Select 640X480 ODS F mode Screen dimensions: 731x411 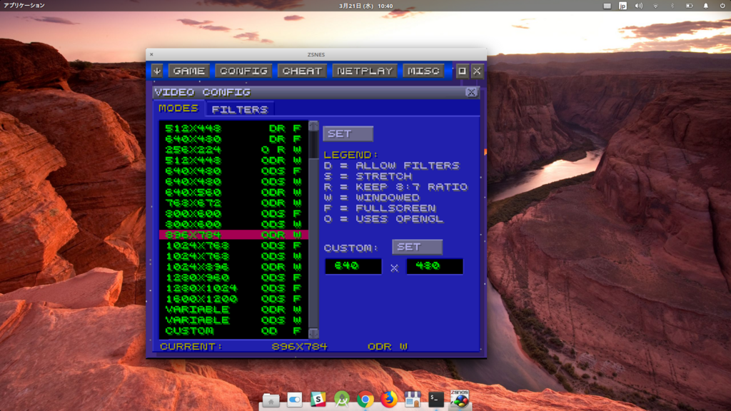[233, 171]
